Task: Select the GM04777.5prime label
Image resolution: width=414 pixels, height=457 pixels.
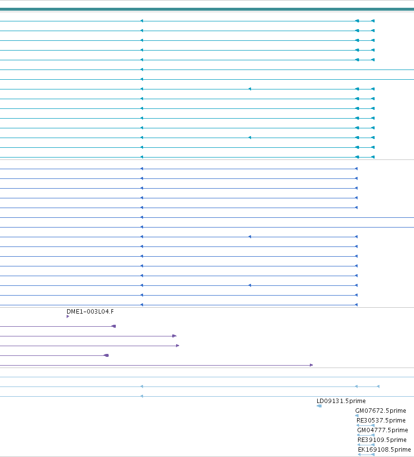Action: 382,430
